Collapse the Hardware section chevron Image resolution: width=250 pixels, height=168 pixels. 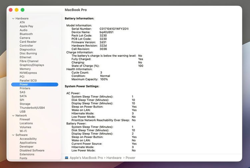point(13,18)
